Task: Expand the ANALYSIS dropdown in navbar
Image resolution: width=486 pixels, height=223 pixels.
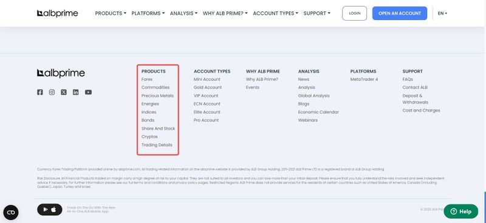Action: (x=184, y=13)
